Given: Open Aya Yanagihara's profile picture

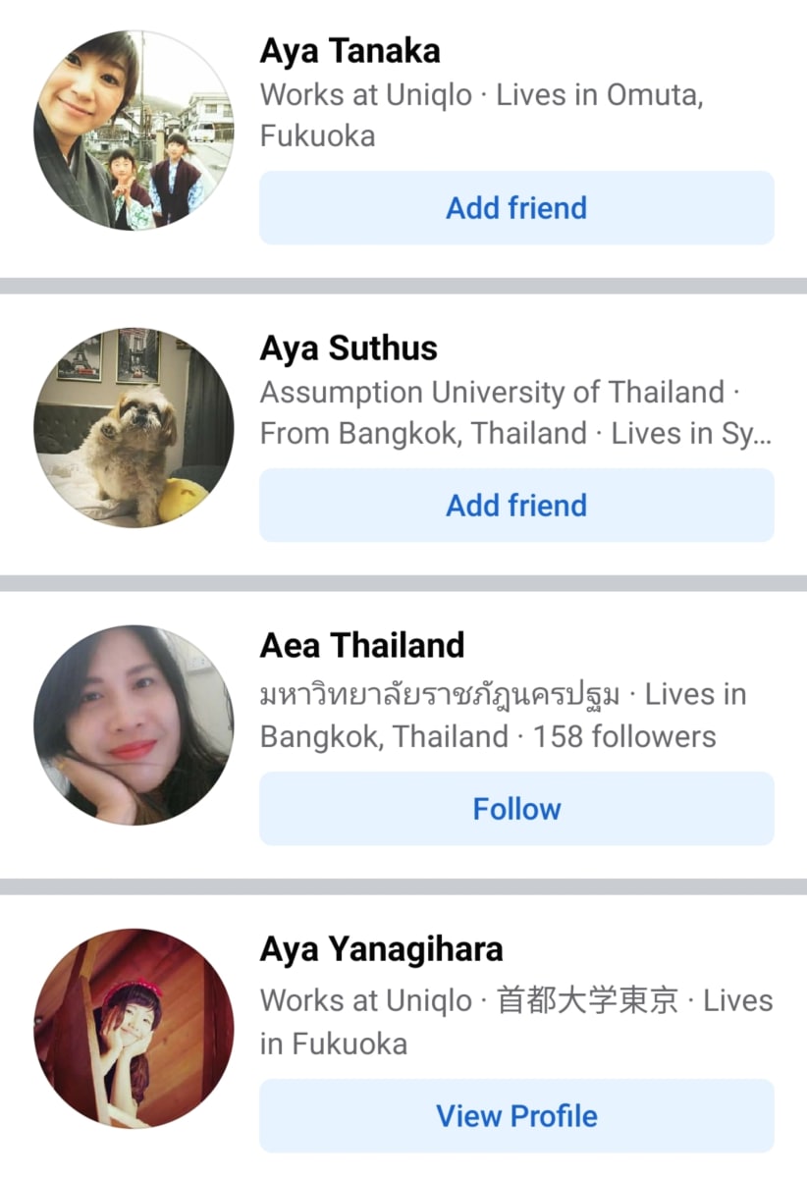Looking at the screenshot, I should pyautogui.click(x=134, y=1029).
